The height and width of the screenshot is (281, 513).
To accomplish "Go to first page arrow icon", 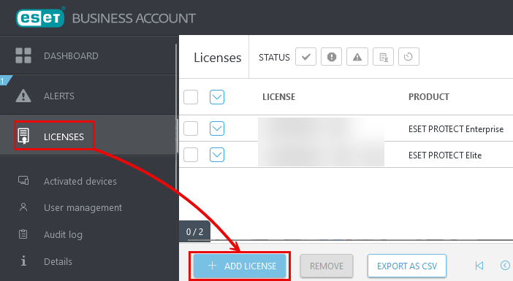I will (479, 266).
